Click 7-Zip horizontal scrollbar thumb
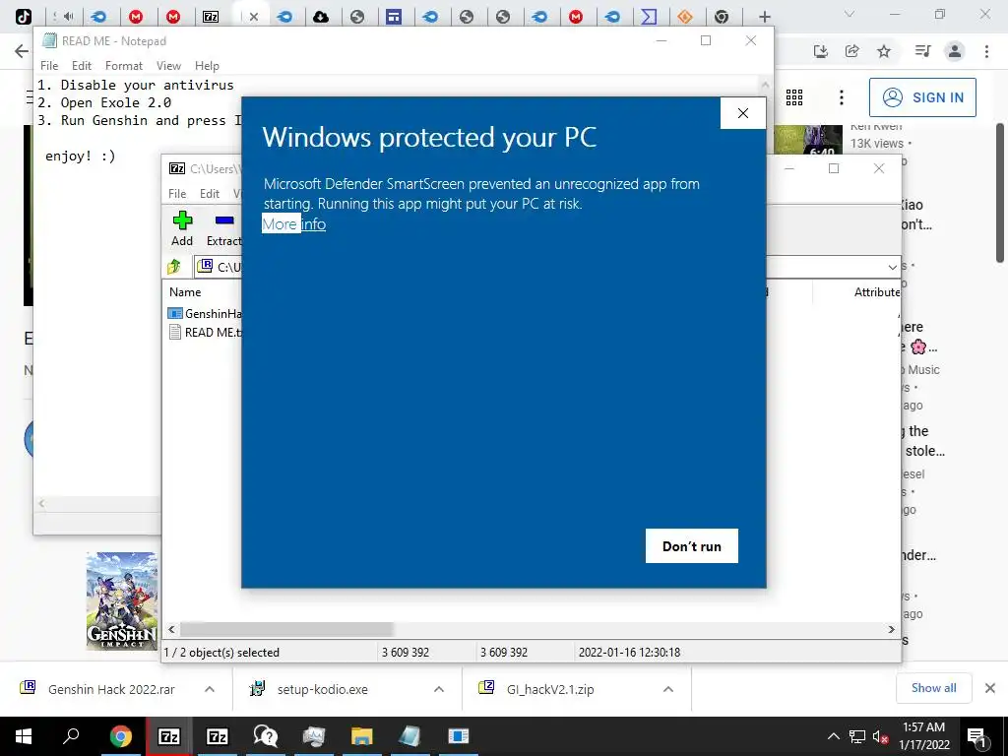The width and height of the screenshot is (1008, 756). [x=286, y=629]
